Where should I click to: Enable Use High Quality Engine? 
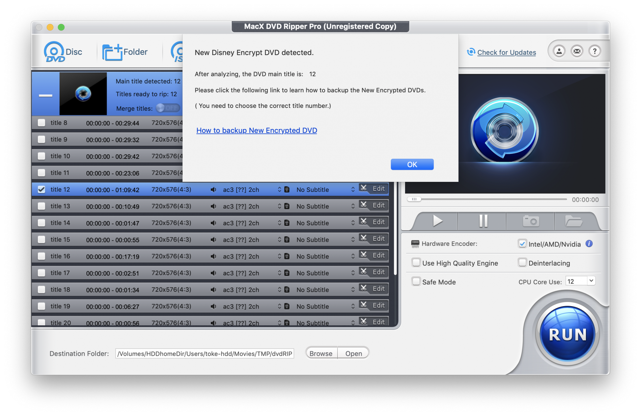[416, 263]
